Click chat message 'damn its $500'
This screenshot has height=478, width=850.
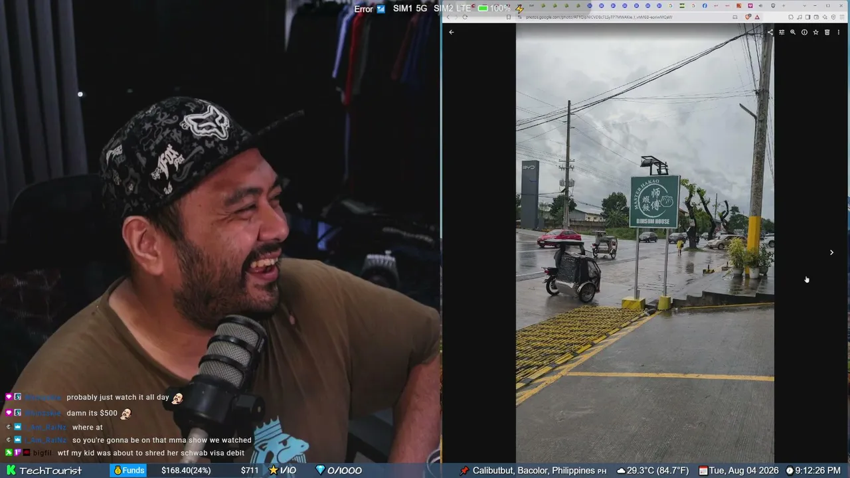[x=92, y=413]
